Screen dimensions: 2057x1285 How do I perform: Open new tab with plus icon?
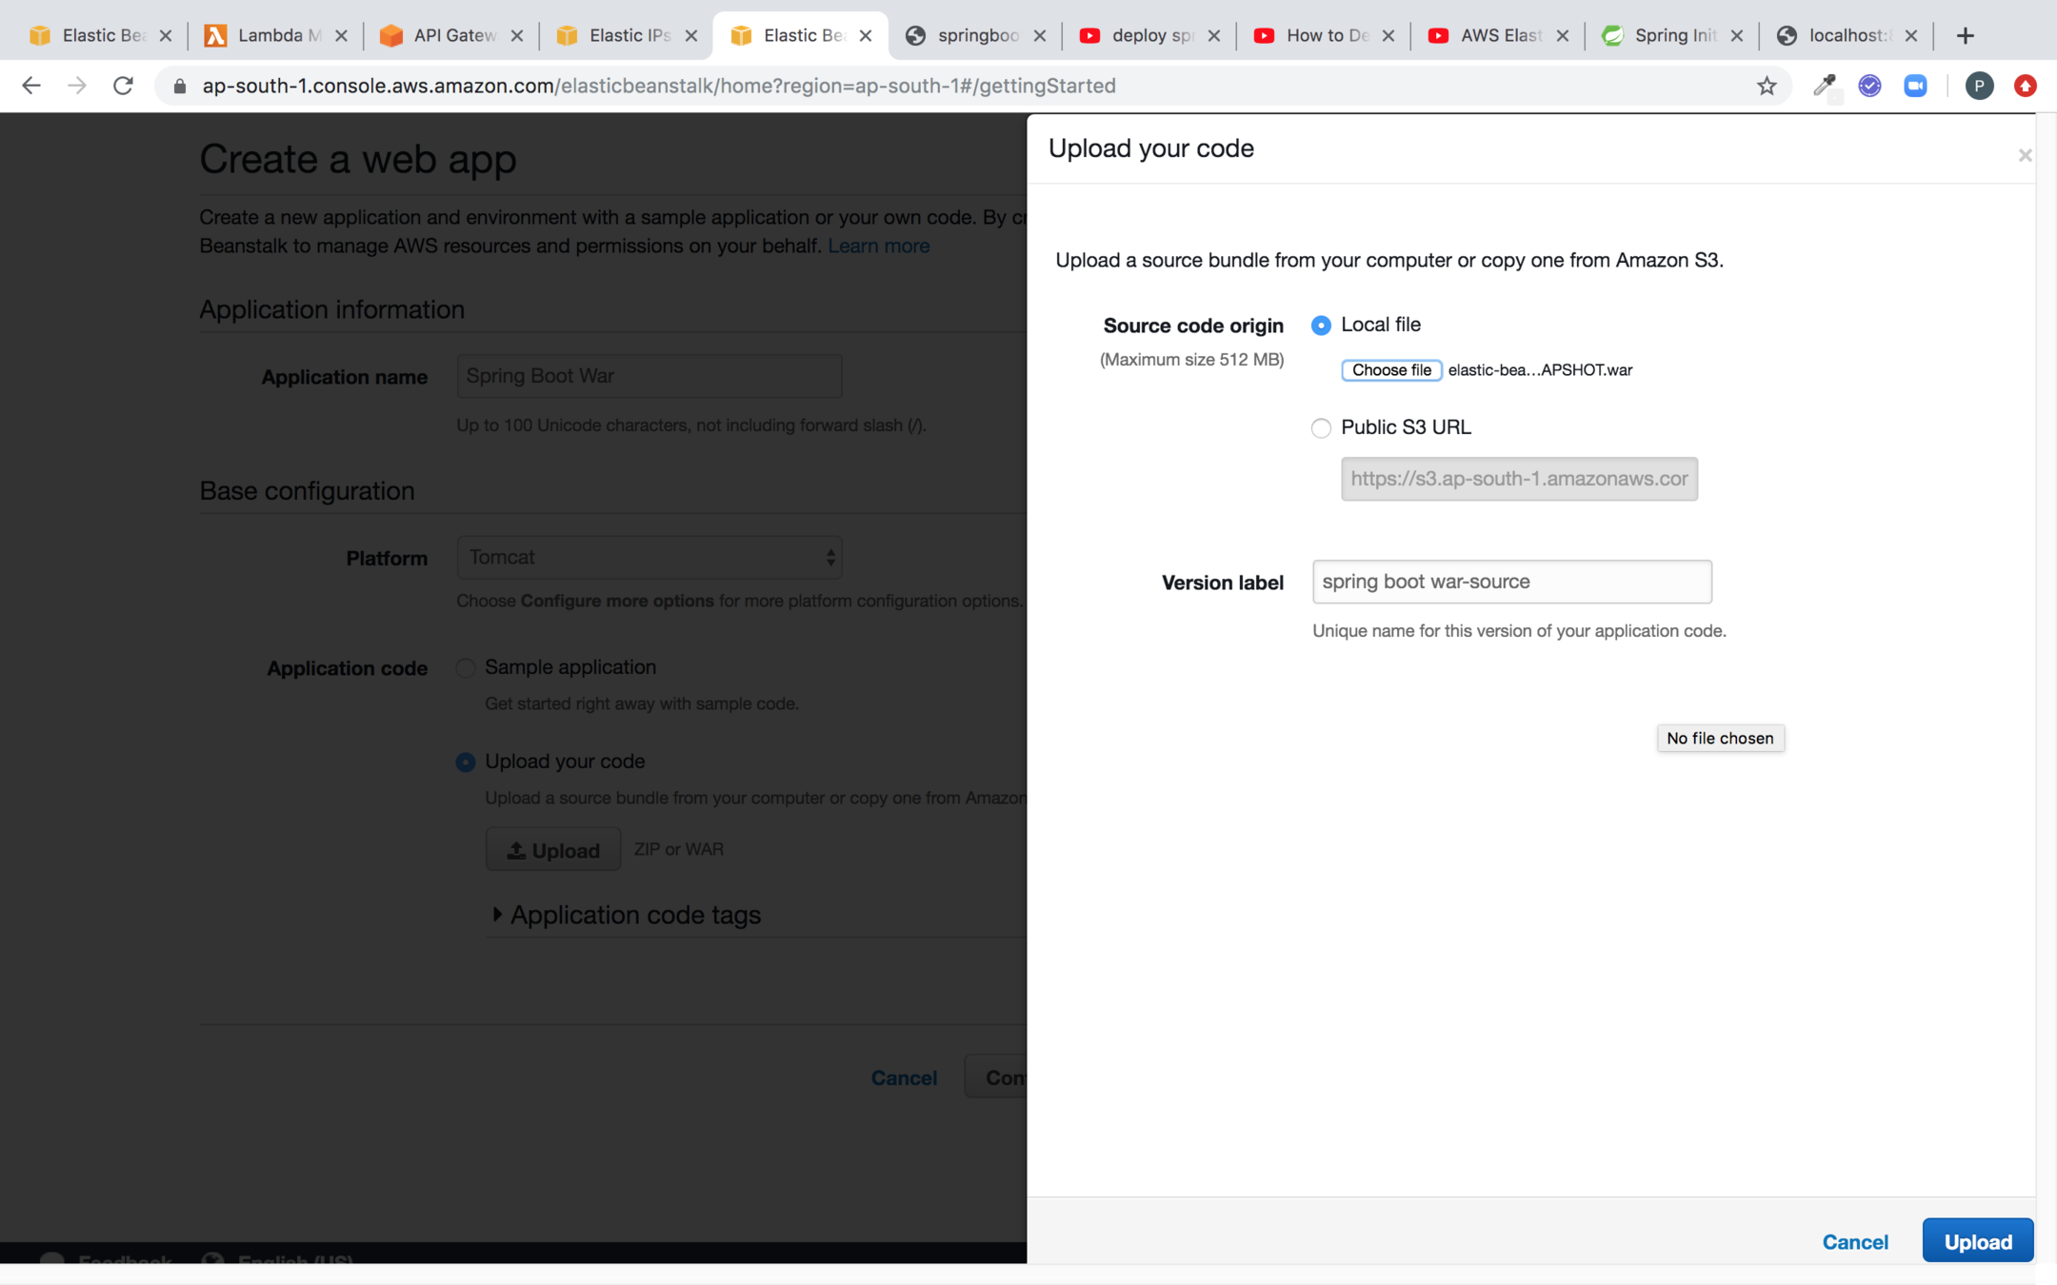1966,35
